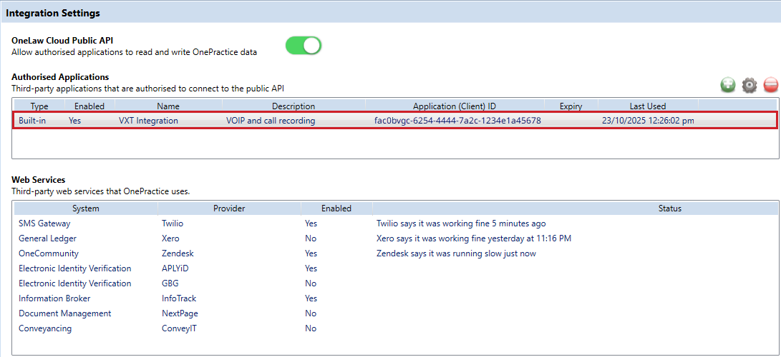Toggle the OneLaw Cloud Public API switch

304,46
